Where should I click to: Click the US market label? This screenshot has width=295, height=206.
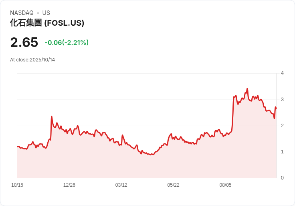coord(46,13)
